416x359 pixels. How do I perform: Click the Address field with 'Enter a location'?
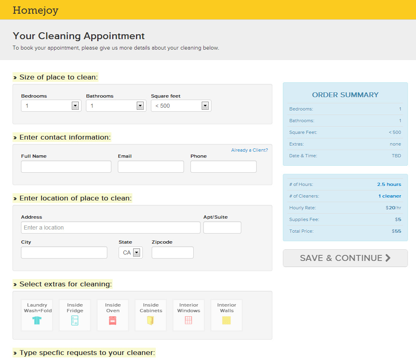[111, 228]
